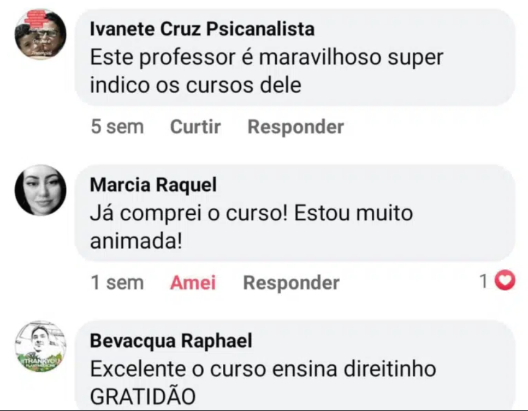
Task: Open Marcia Raquel's profile picture
Action: tap(40, 190)
